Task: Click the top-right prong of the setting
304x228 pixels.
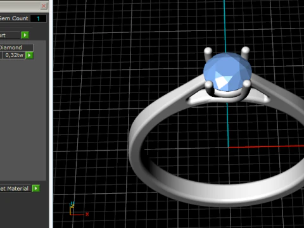Action: pyautogui.click(x=245, y=53)
